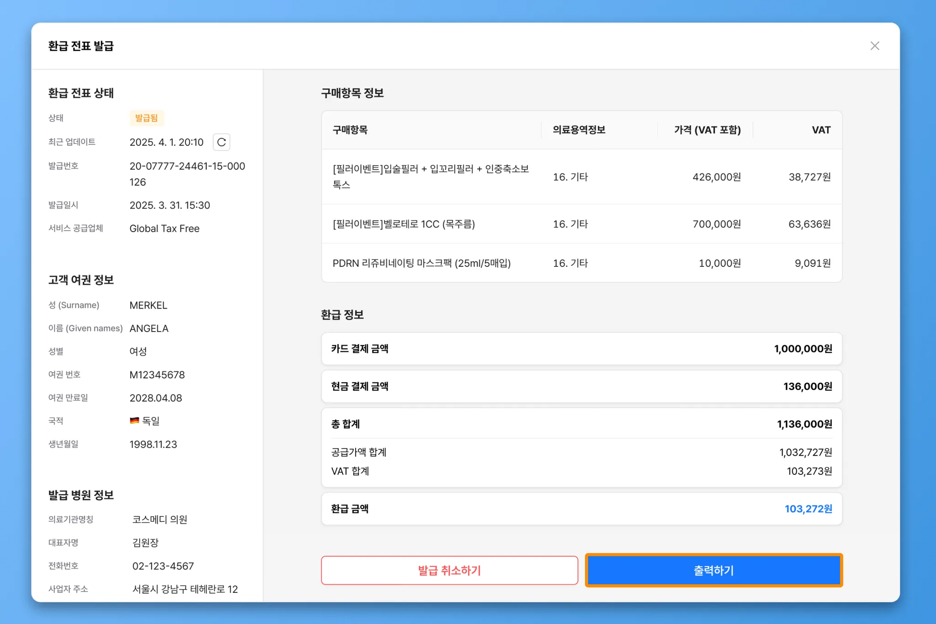Click the blue refund amount 103,272원
936x624 pixels.
pos(808,509)
